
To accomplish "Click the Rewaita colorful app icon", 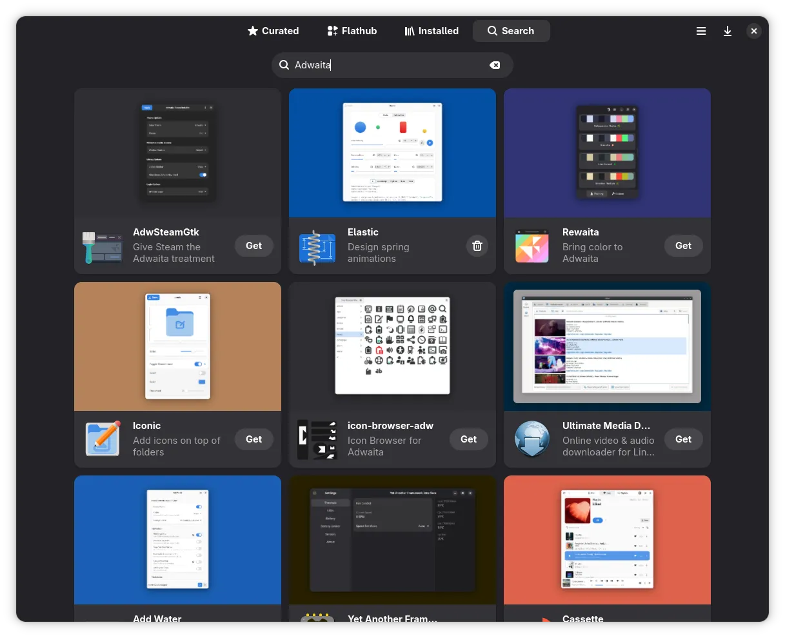I will pyautogui.click(x=532, y=247).
